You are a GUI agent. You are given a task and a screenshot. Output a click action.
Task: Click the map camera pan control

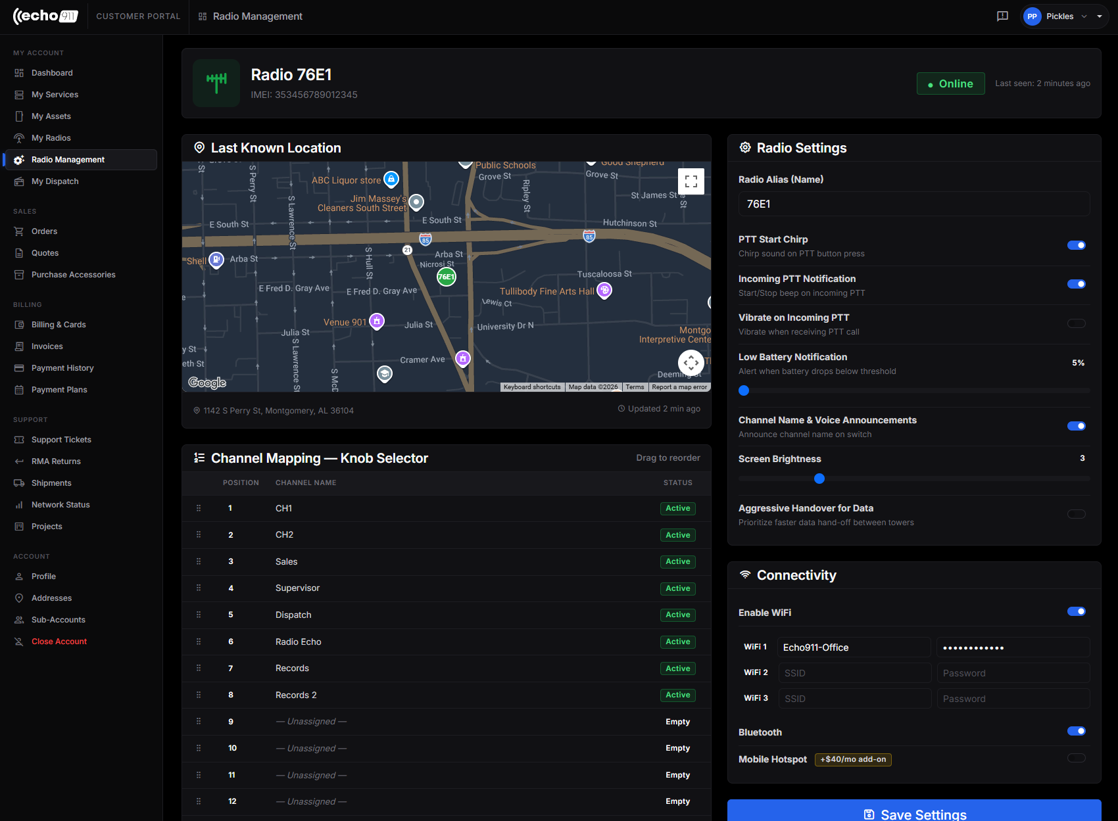click(x=691, y=362)
